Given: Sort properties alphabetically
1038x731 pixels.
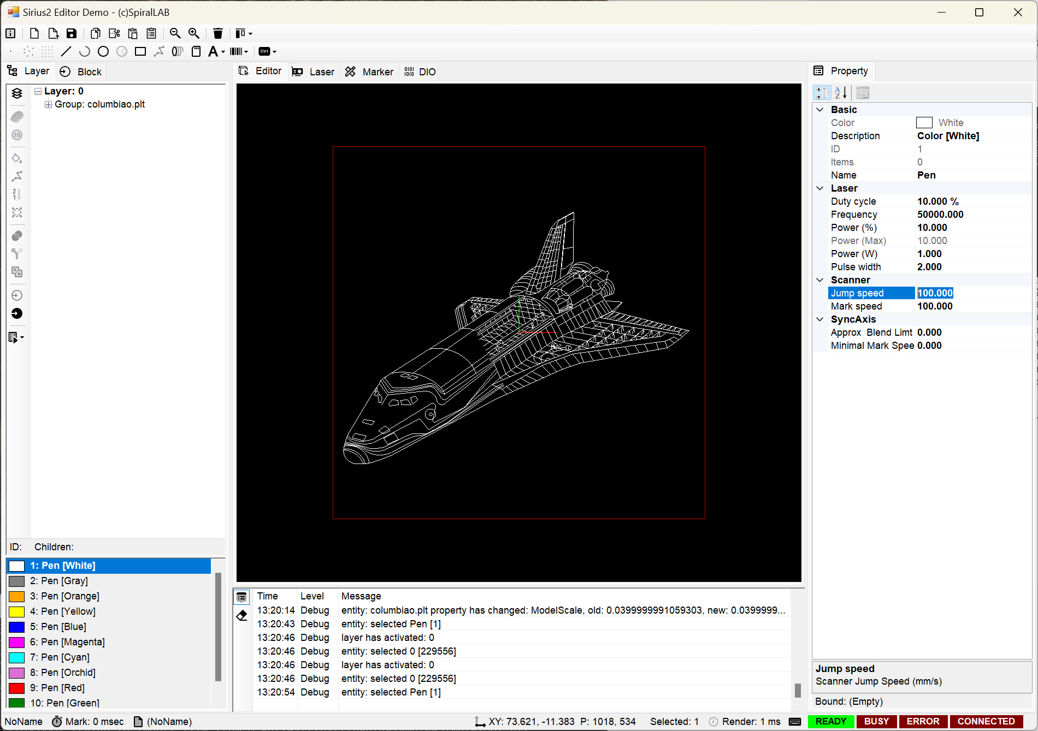Looking at the screenshot, I should click(x=841, y=93).
